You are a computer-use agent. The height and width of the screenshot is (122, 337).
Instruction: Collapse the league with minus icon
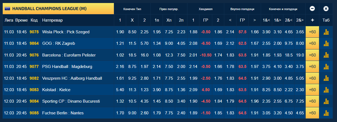(312, 9)
